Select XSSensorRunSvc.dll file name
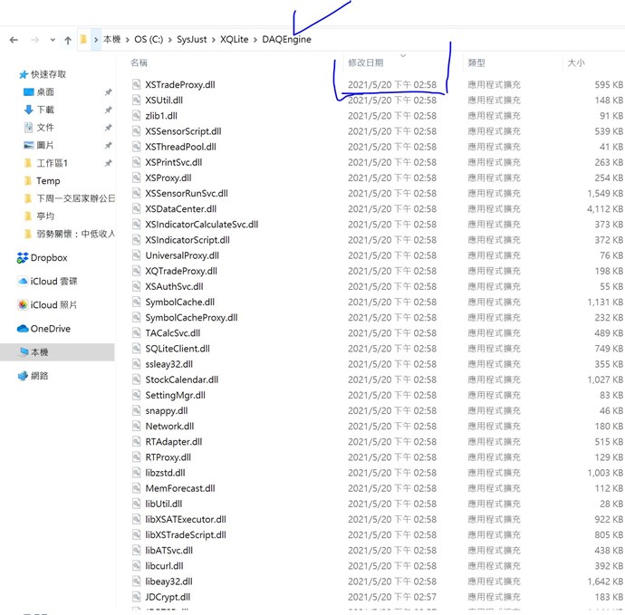This screenshot has height=615, width=625. (x=187, y=193)
